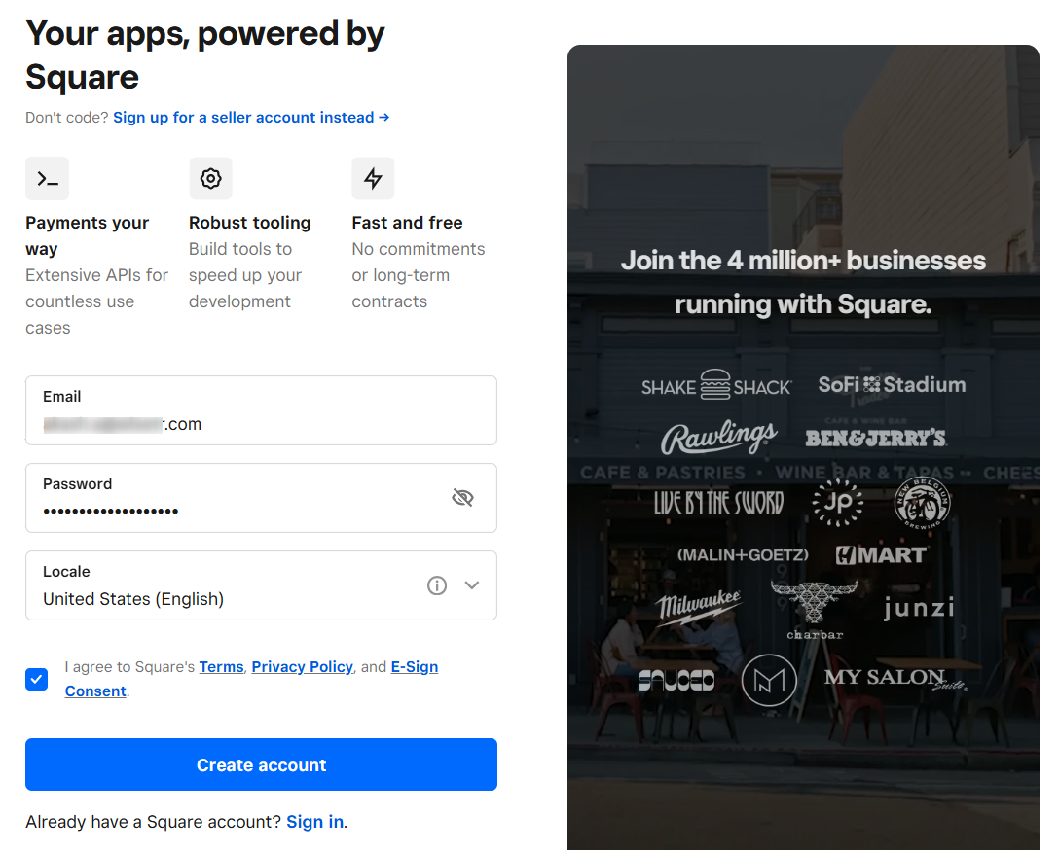Open the Privacy Policy link
The height and width of the screenshot is (850, 1059).
302,666
